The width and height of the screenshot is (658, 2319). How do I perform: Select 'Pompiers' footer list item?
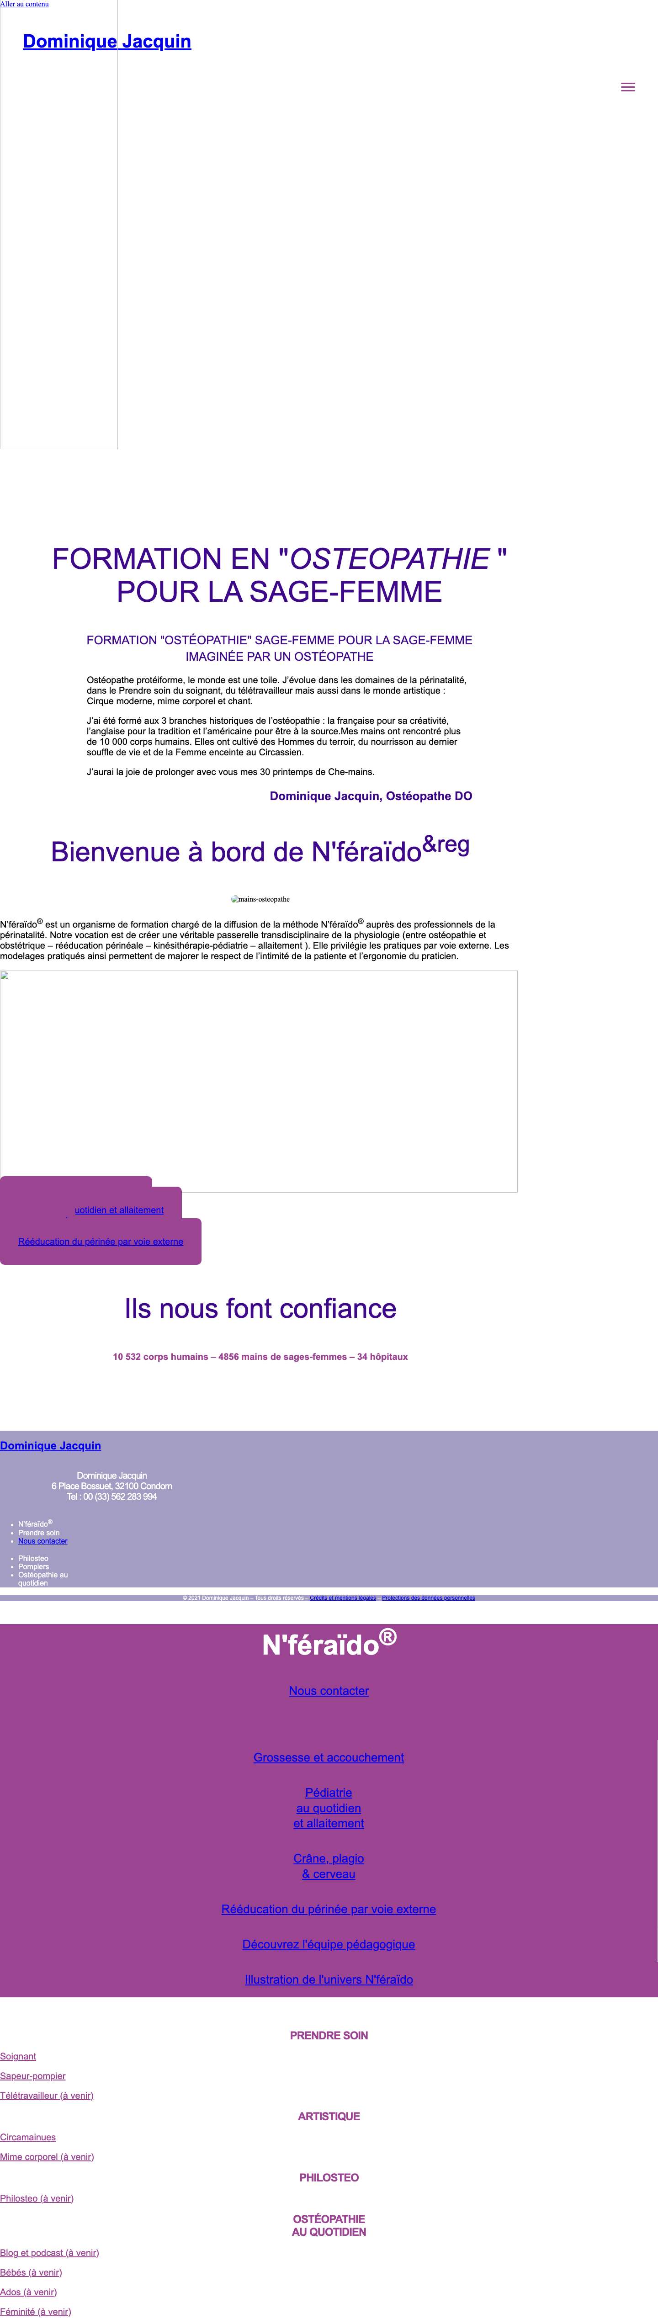tap(33, 1566)
